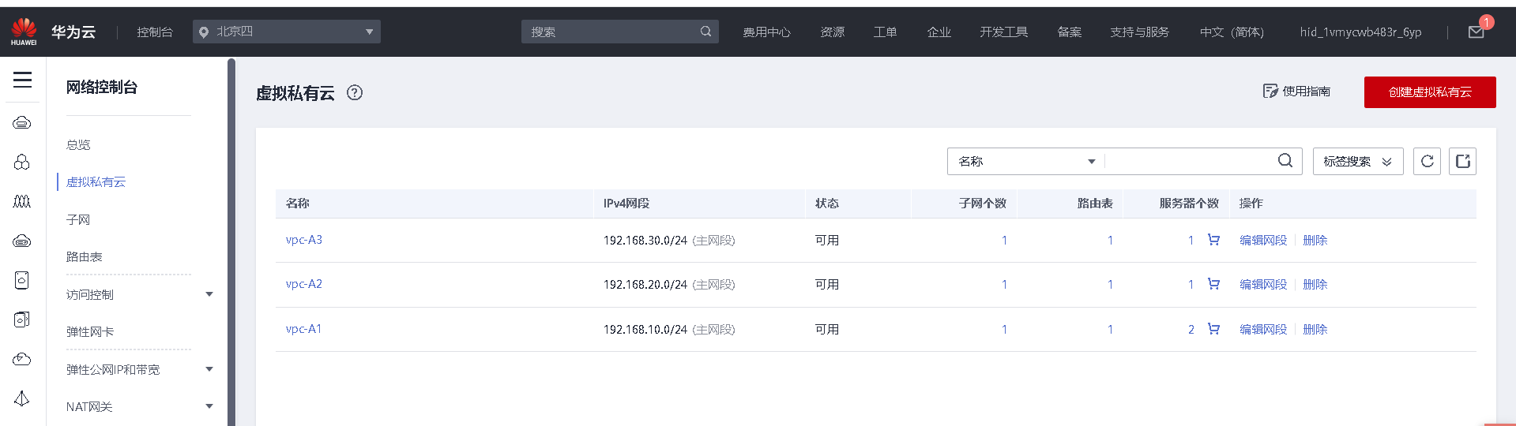Click the refresh list icon
1516x426 pixels.
point(1427,162)
